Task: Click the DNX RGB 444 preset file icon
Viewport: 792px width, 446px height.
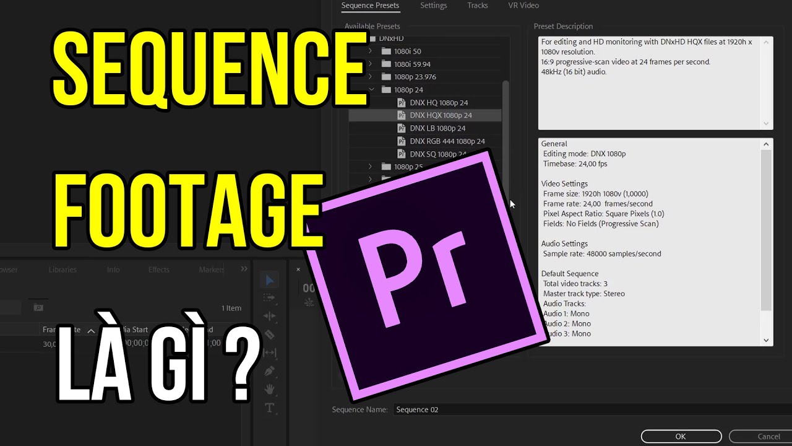Action: tap(402, 141)
